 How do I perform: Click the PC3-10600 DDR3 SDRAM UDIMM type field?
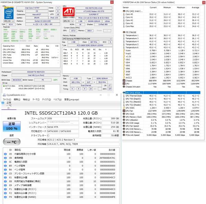click(90, 45)
